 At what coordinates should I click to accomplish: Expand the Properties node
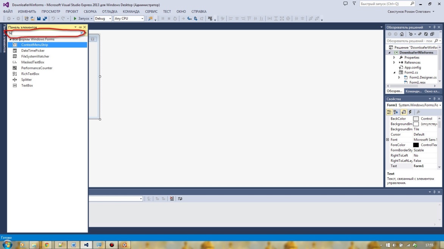[x=394, y=58]
